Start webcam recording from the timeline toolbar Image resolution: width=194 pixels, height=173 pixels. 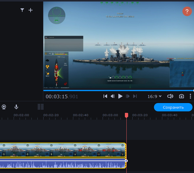pos(4,107)
